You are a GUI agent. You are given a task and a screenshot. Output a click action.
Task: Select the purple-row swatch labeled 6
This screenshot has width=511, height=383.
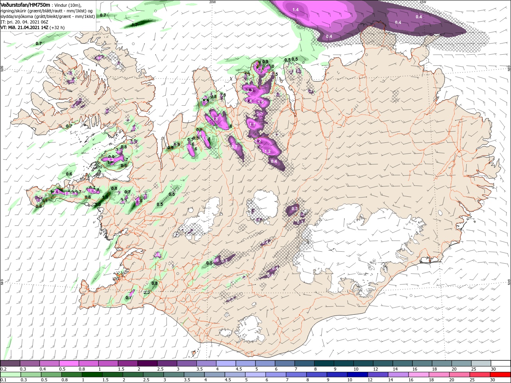point(285,363)
